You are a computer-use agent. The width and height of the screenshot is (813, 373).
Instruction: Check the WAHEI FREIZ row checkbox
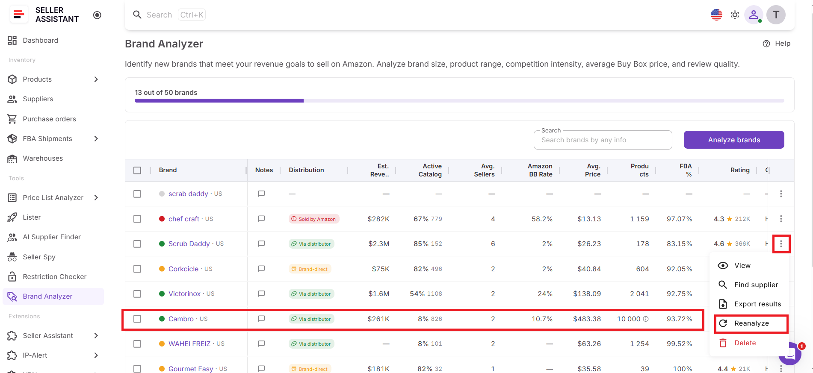(137, 344)
